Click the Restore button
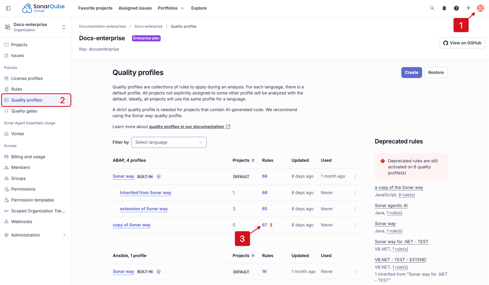 [436, 73]
